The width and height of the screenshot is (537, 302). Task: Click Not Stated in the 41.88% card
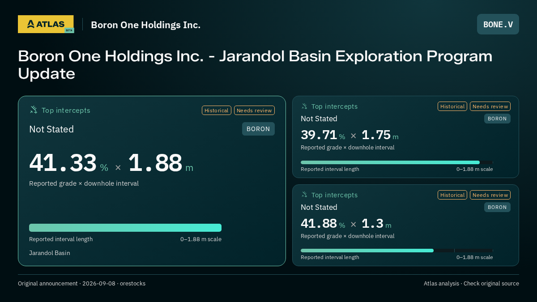[319, 207]
